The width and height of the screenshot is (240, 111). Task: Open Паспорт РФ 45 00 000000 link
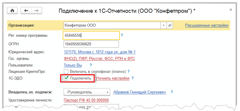(x=86, y=100)
